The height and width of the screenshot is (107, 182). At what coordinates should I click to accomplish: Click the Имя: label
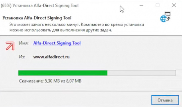[24, 43]
